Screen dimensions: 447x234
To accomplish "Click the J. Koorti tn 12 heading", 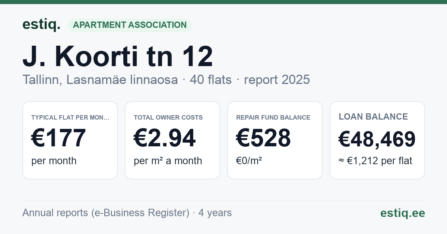I will coord(118,56).
